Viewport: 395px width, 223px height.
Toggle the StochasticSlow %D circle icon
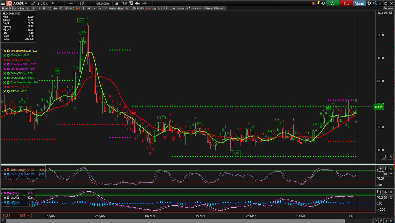(x=8, y=174)
